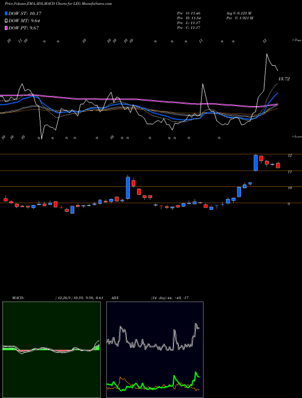This screenshot has width=302, height=398.
Task: Click the '<Lows' axis label
Action: [297, 136]
